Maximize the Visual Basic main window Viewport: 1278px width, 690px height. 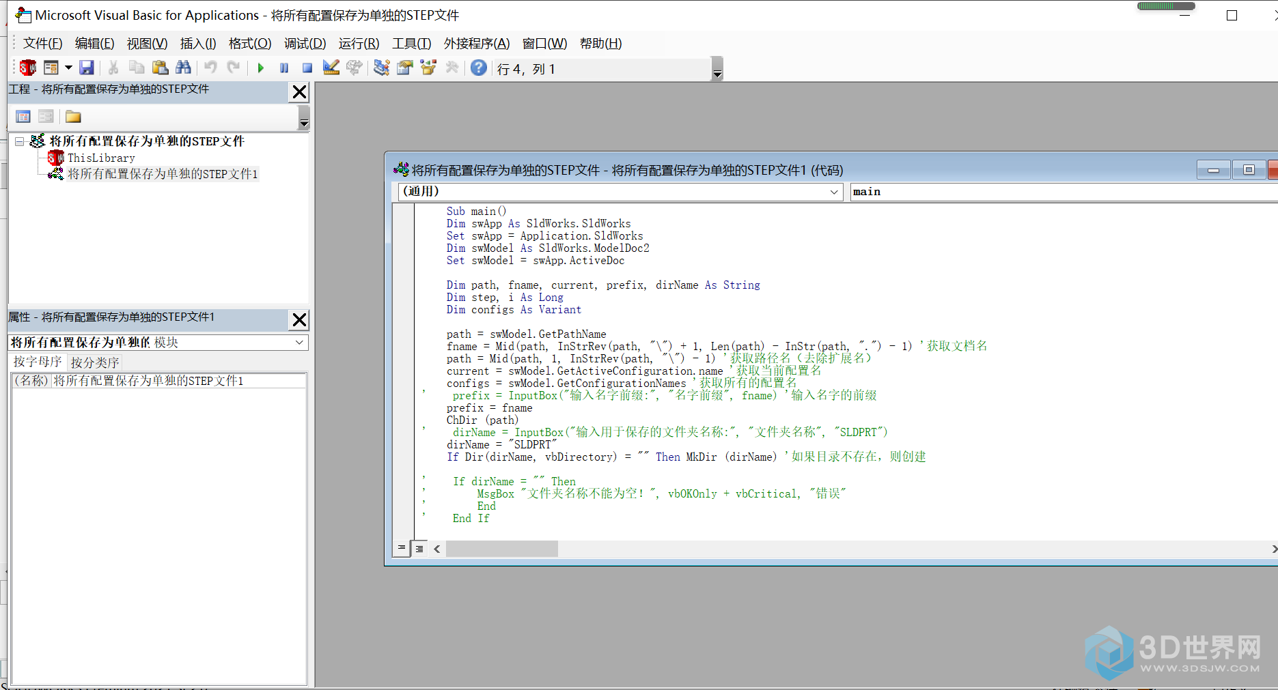[x=1232, y=15]
